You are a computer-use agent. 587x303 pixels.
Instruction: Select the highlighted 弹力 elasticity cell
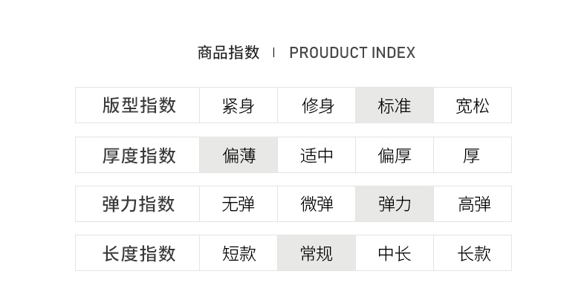(x=395, y=204)
